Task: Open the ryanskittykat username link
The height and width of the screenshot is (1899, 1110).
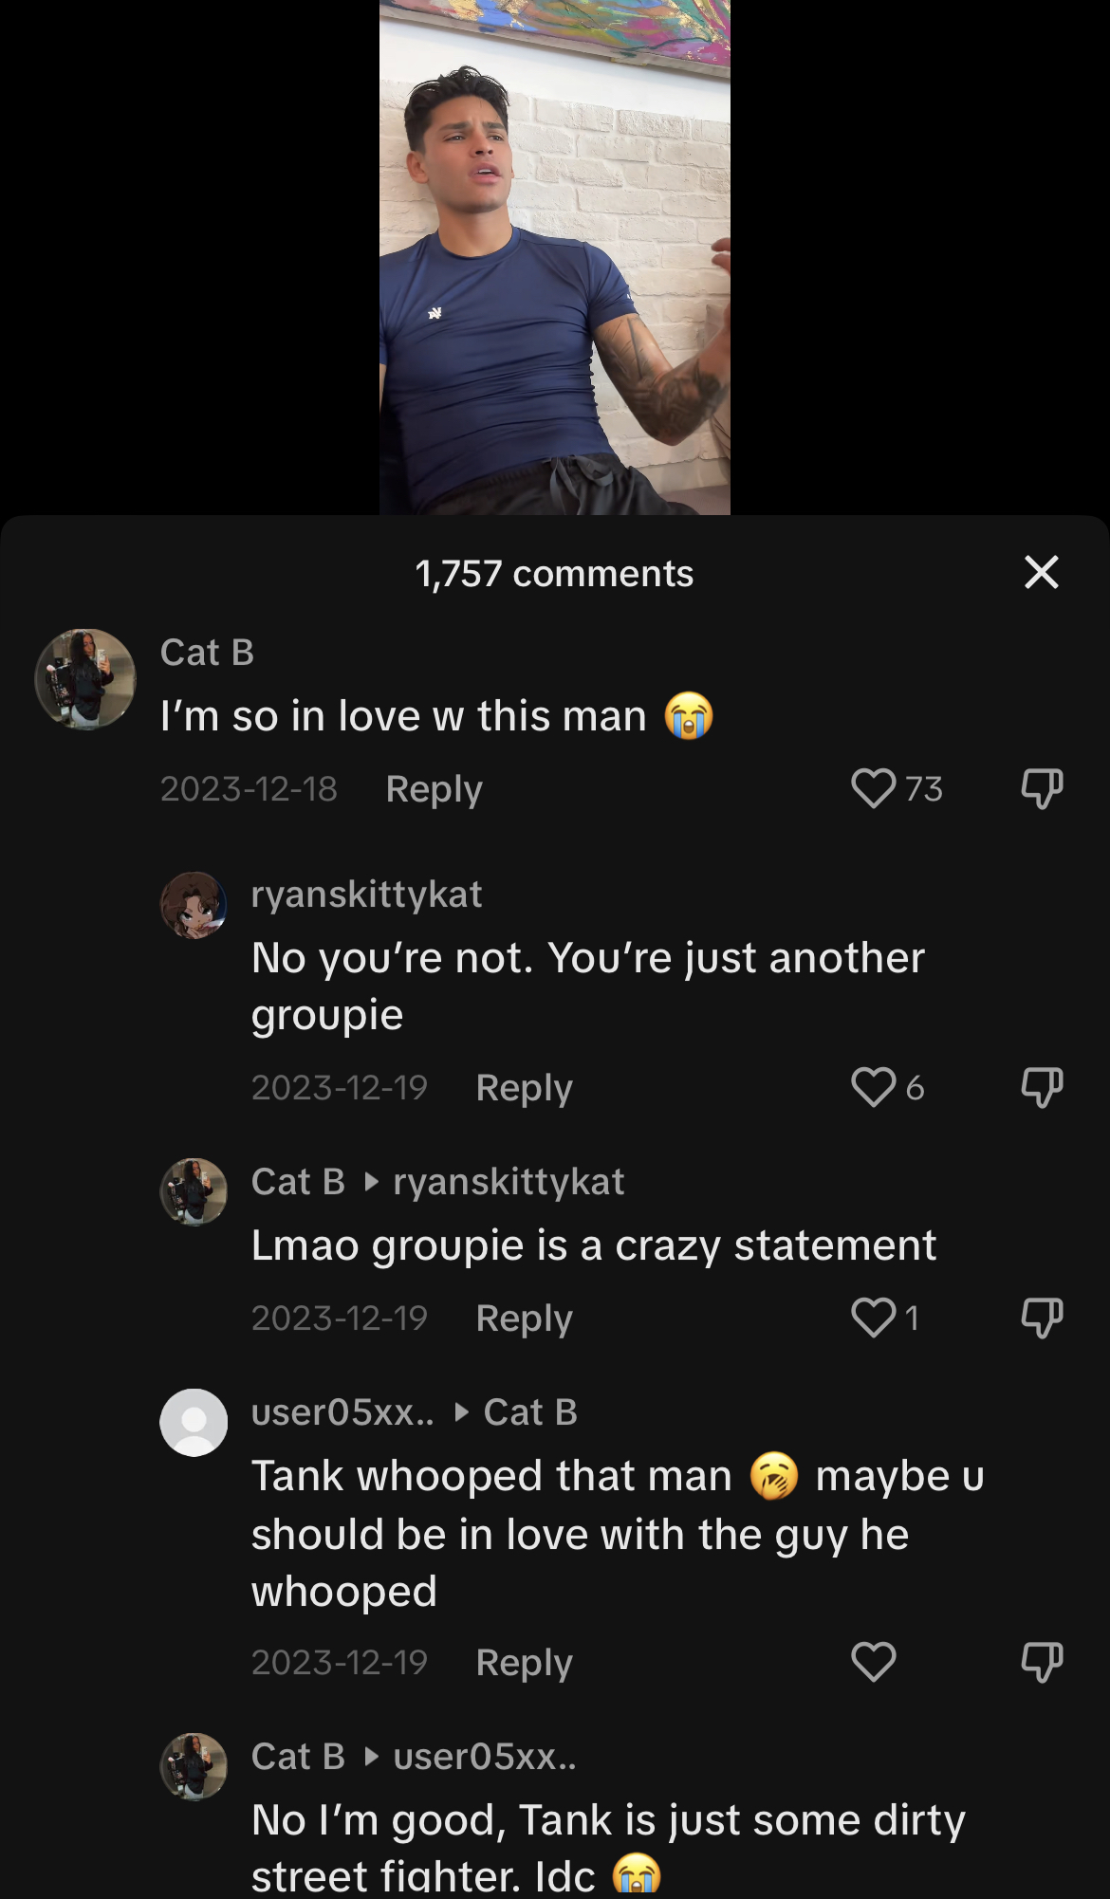Action: 366,894
